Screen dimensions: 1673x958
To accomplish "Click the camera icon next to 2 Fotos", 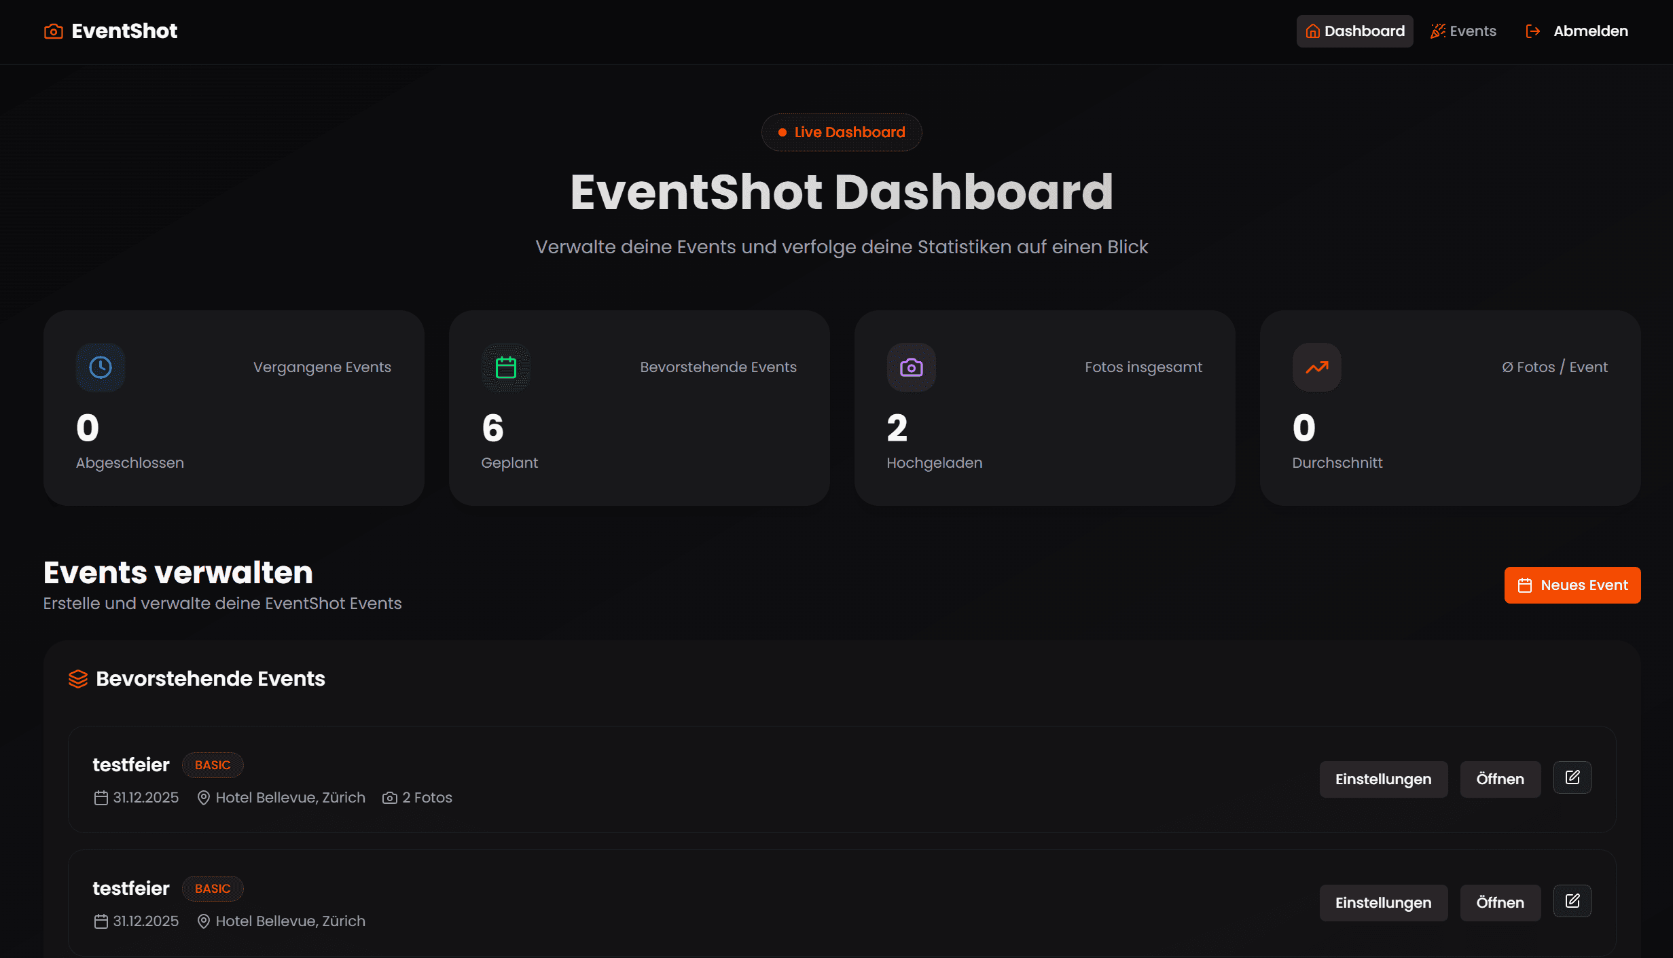I will click(389, 798).
